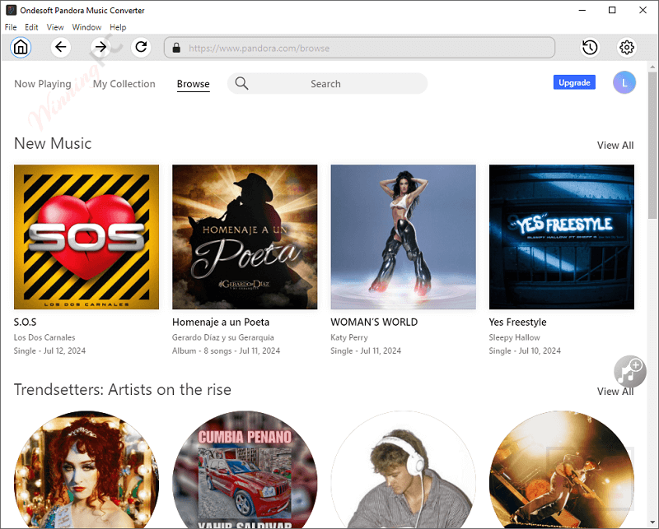Click the Yes Freestyle title
The width and height of the screenshot is (659, 529).
tap(517, 322)
